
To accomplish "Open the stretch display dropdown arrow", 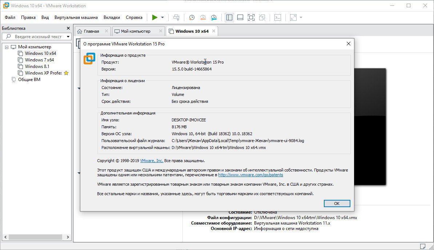I will click(x=301, y=17).
